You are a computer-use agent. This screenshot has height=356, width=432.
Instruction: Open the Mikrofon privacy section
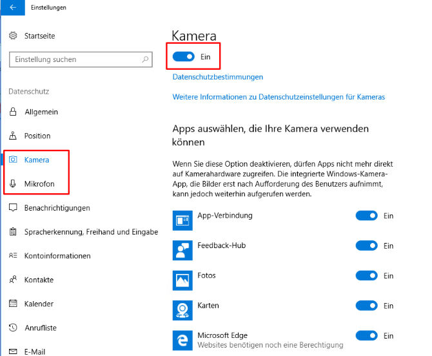[x=39, y=184]
